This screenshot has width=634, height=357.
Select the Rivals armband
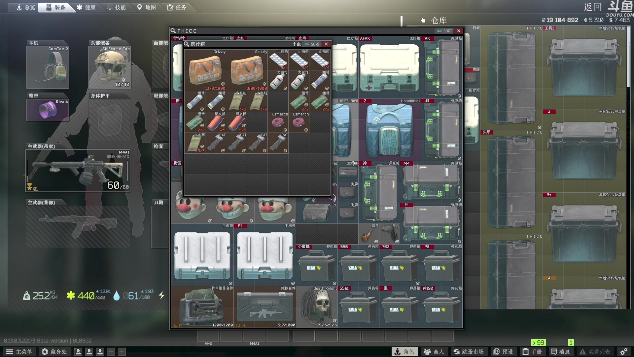click(48, 110)
